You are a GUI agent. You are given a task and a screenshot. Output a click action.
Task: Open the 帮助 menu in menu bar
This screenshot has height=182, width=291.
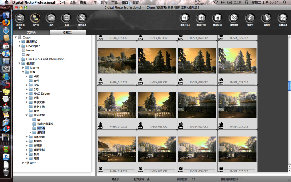click(x=136, y=2)
